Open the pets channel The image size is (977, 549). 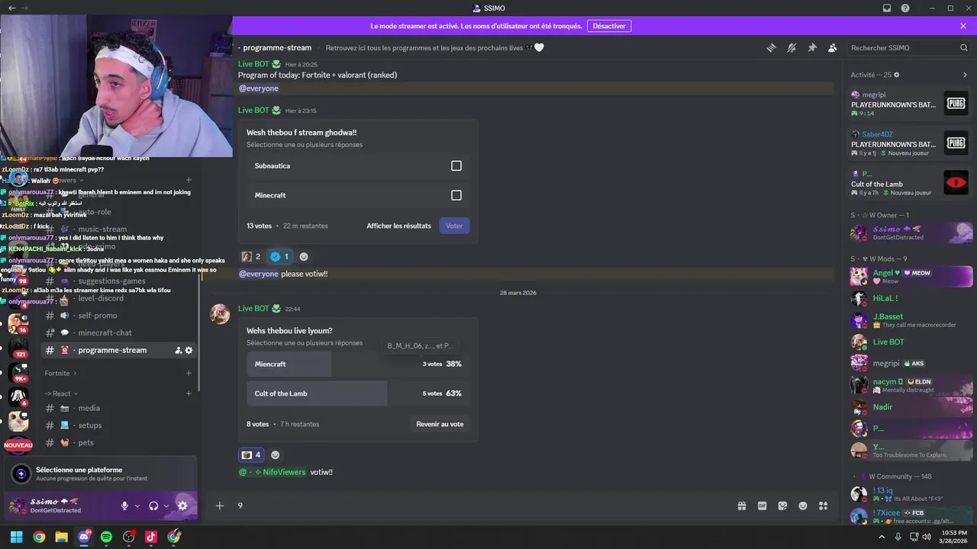tap(118, 442)
